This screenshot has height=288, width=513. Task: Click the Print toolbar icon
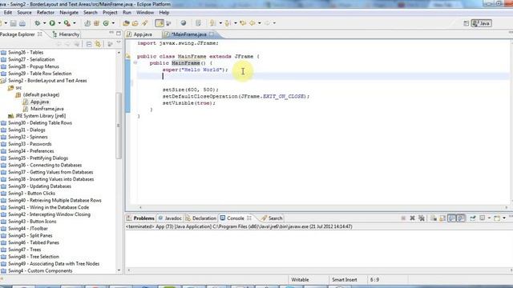pyautogui.click(x=22, y=23)
